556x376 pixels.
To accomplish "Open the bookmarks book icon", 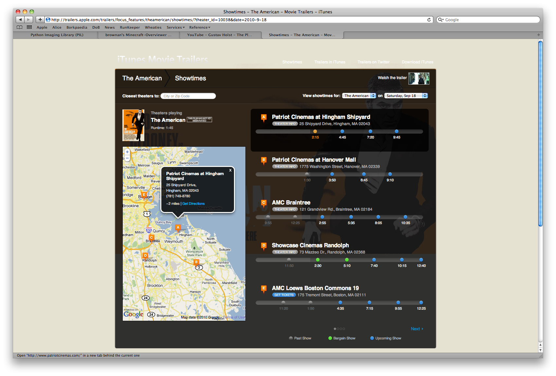I will pos(20,27).
